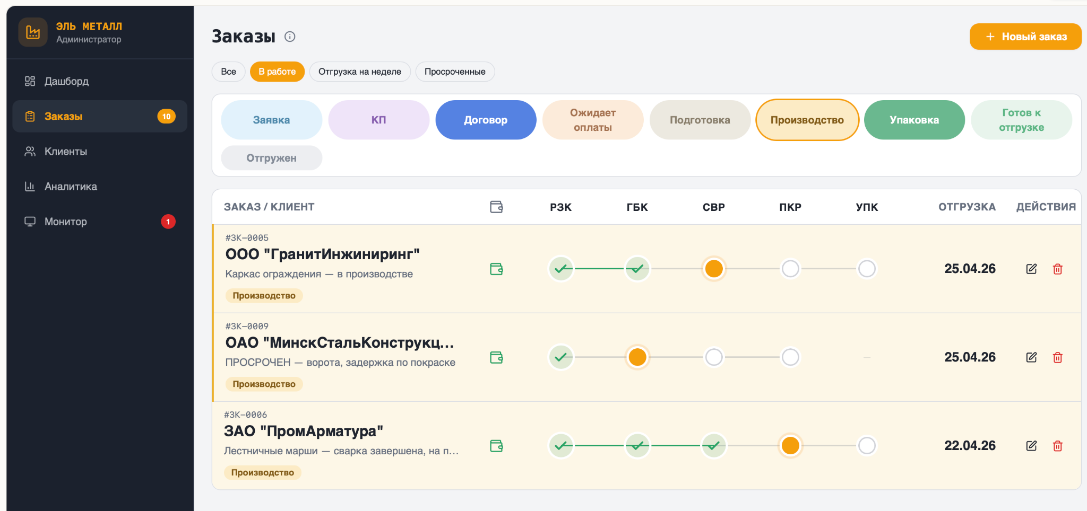This screenshot has width=1087, height=511.
Task: Open the Дашборд section in sidebar
Action: click(100, 81)
